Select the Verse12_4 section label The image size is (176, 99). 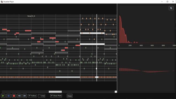(31, 16)
